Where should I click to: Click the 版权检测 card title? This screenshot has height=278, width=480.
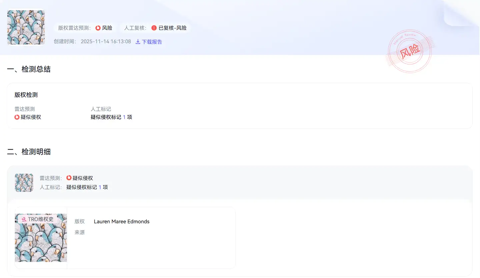tap(26, 95)
